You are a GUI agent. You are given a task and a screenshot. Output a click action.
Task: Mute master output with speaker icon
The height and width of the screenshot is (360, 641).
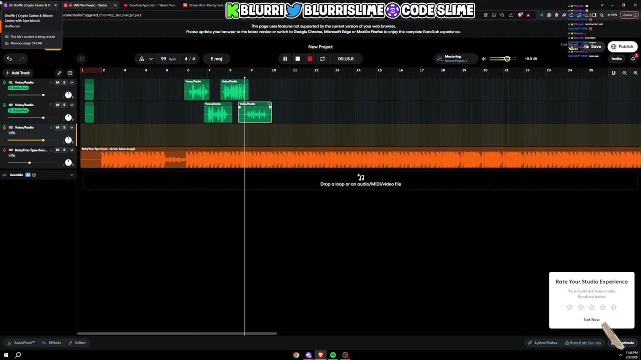[x=484, y=59]
